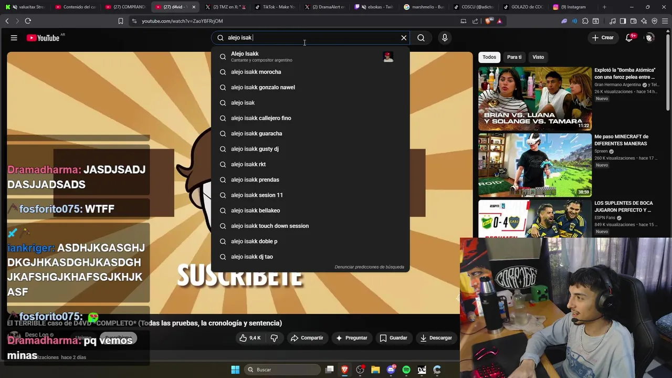Open YouTube notifications bell

[x=629, y=38]
